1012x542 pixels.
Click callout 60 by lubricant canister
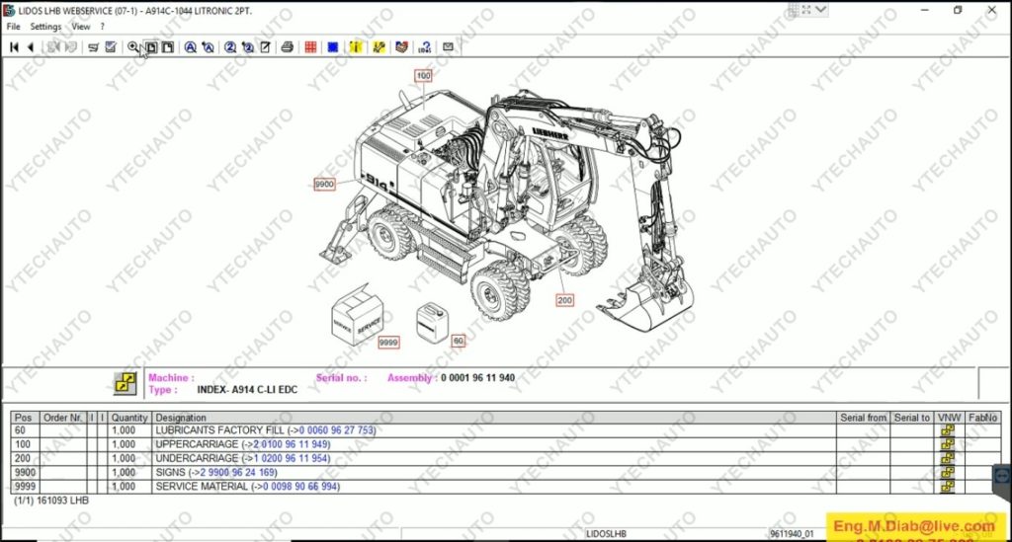point(458,341)
